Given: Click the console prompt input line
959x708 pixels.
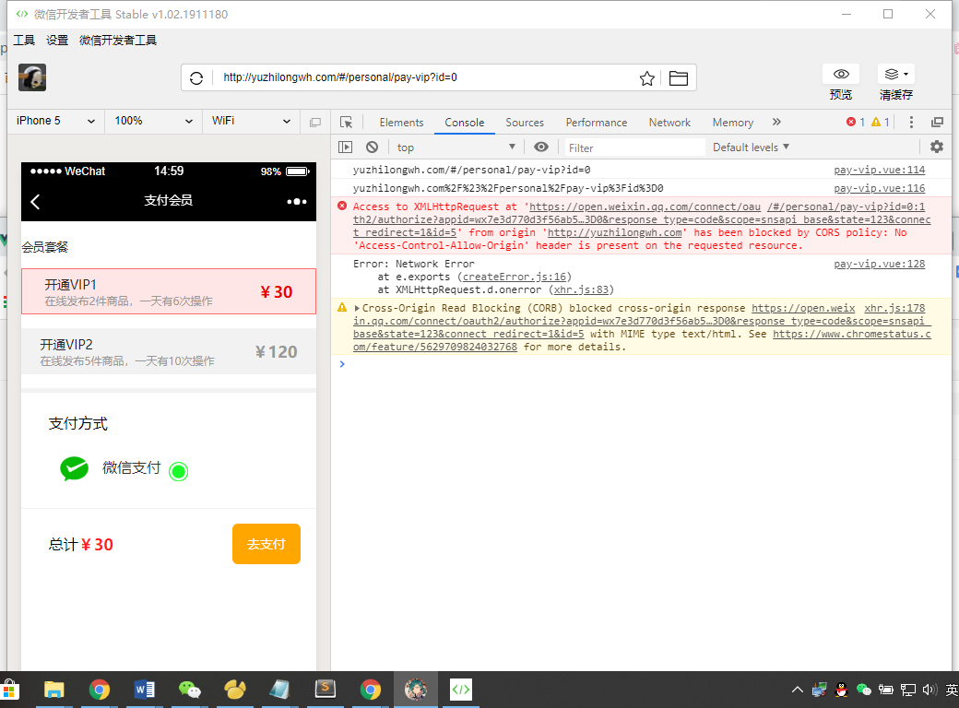Looking at the screenshot, I should coord(642,364).
